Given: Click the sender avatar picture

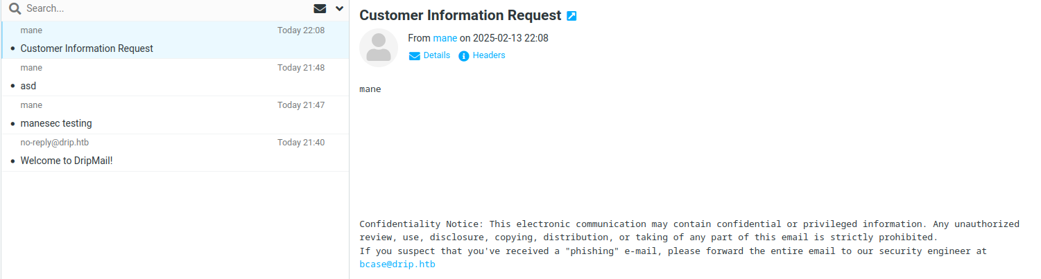Looking at the screenshot, I should [x=378, y=48].
